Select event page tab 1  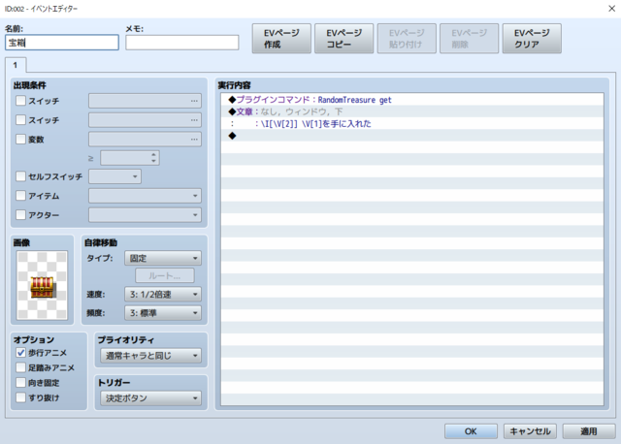pos(16,65)
